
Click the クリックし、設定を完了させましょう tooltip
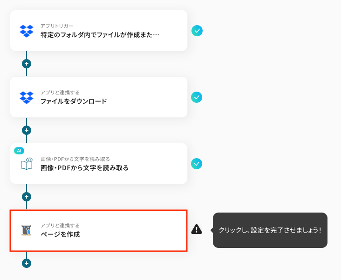click(270, 230)
